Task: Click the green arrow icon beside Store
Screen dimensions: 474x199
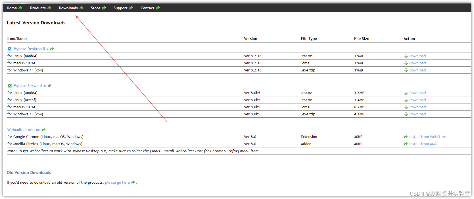Action: click(x=104, y=8)
